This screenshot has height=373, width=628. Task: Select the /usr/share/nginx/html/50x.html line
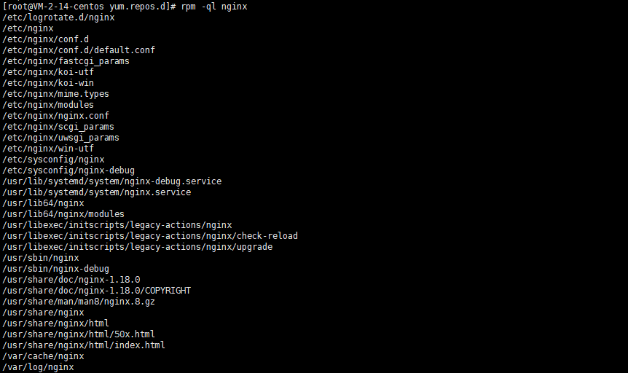point(79,334)
